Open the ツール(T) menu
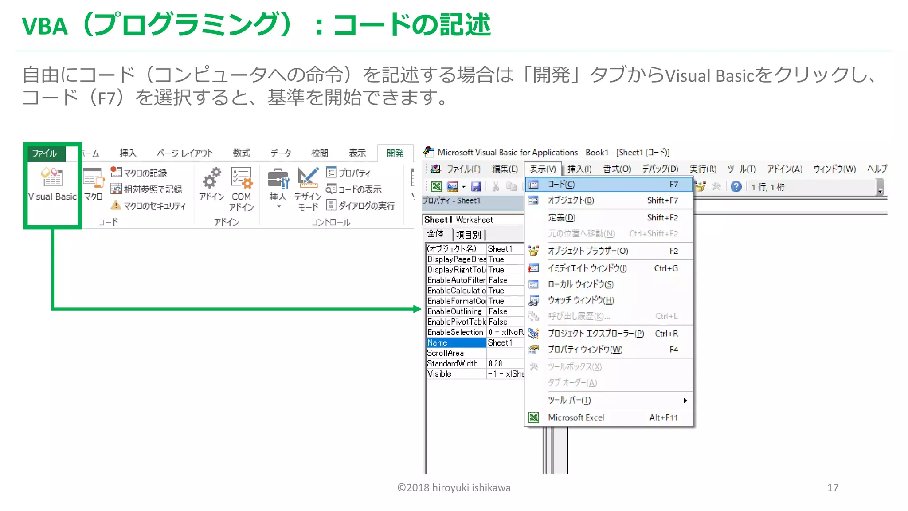The height and width of the screenshot is (511, 908). pyautogui.click(x=741, y=169)
